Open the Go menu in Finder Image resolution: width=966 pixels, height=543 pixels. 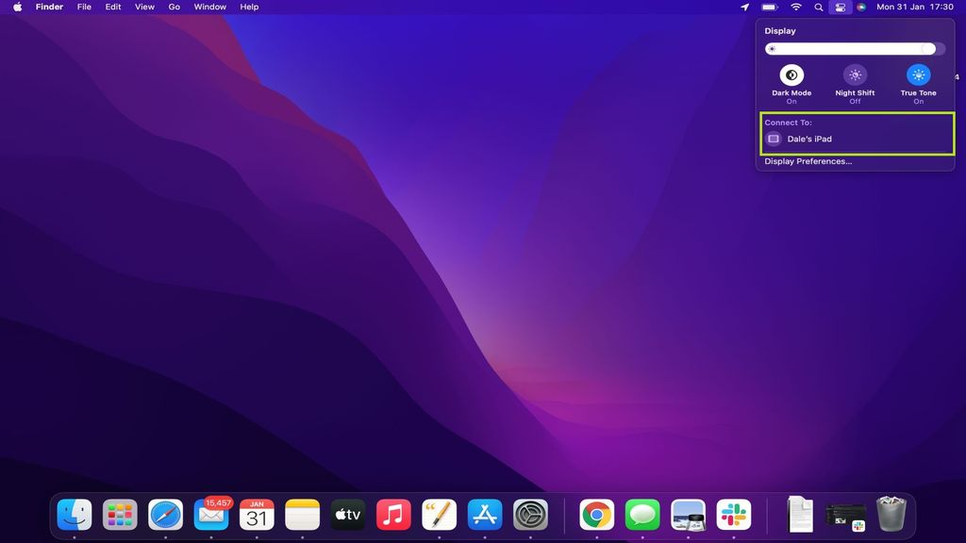[174, 7]
